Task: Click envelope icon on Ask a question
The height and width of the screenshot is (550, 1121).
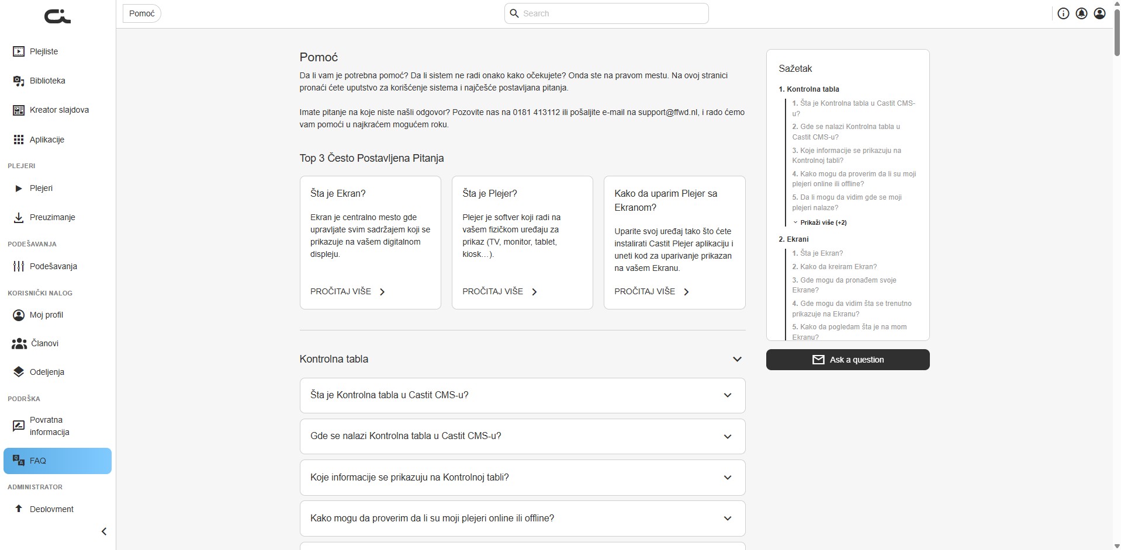Action: (x=818, y=360)
